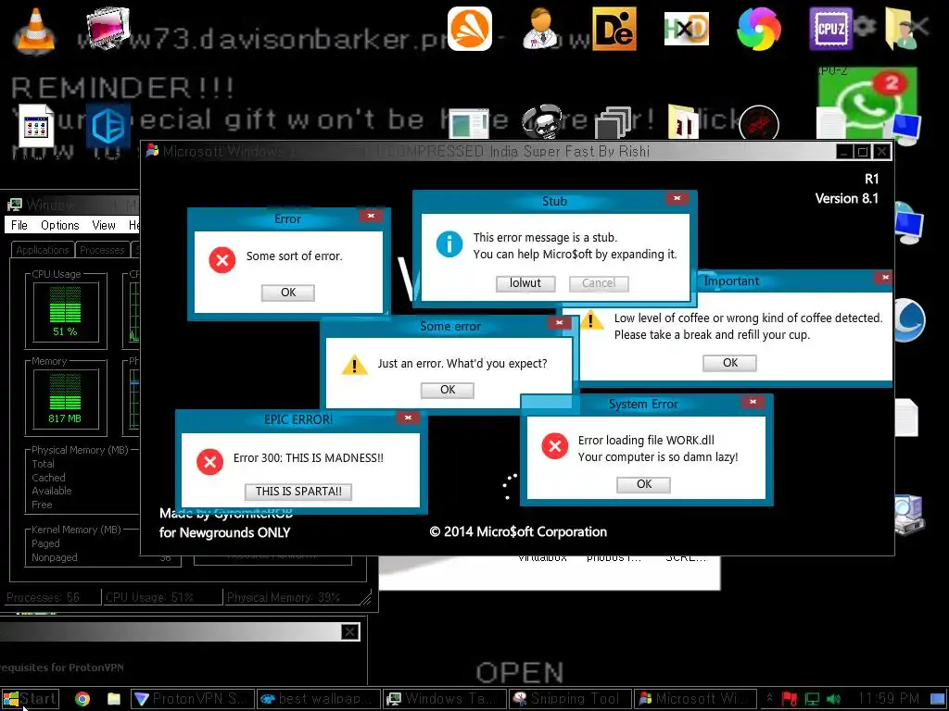Click Cancel in the Stub dialog
The width and height of the screenshot is (949, 711).
click(x=599, y=283)
